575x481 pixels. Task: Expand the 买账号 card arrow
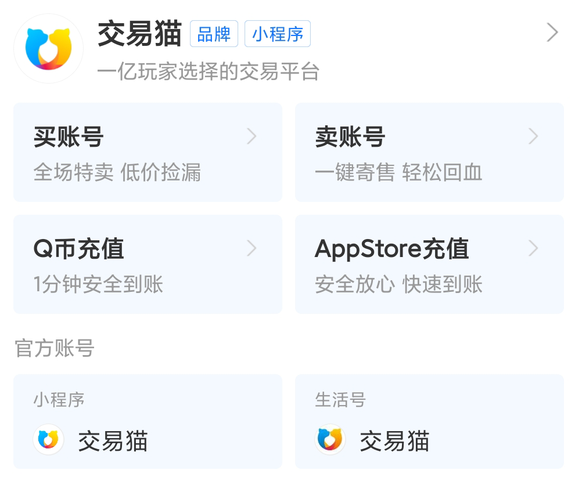(251, 136)
